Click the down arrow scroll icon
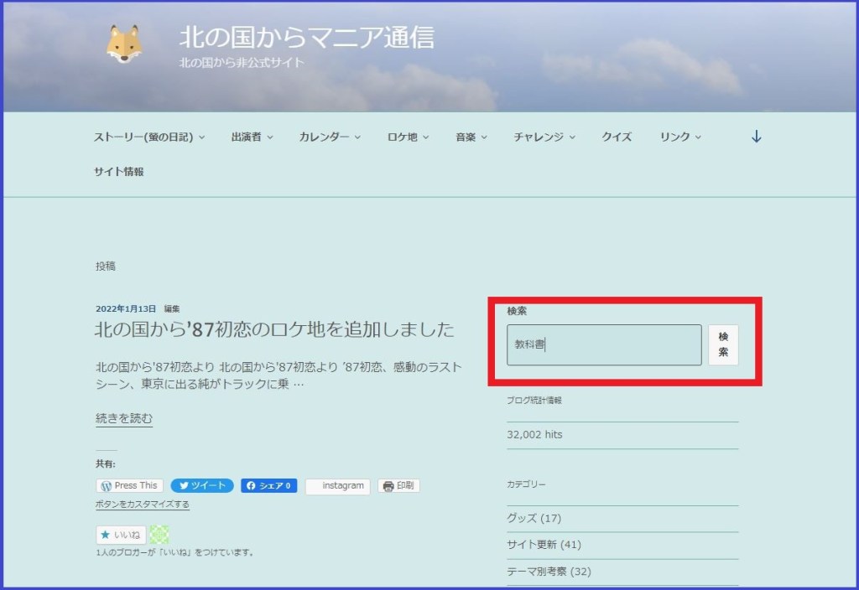The image size is (859, 590). (x=756, y=137)
